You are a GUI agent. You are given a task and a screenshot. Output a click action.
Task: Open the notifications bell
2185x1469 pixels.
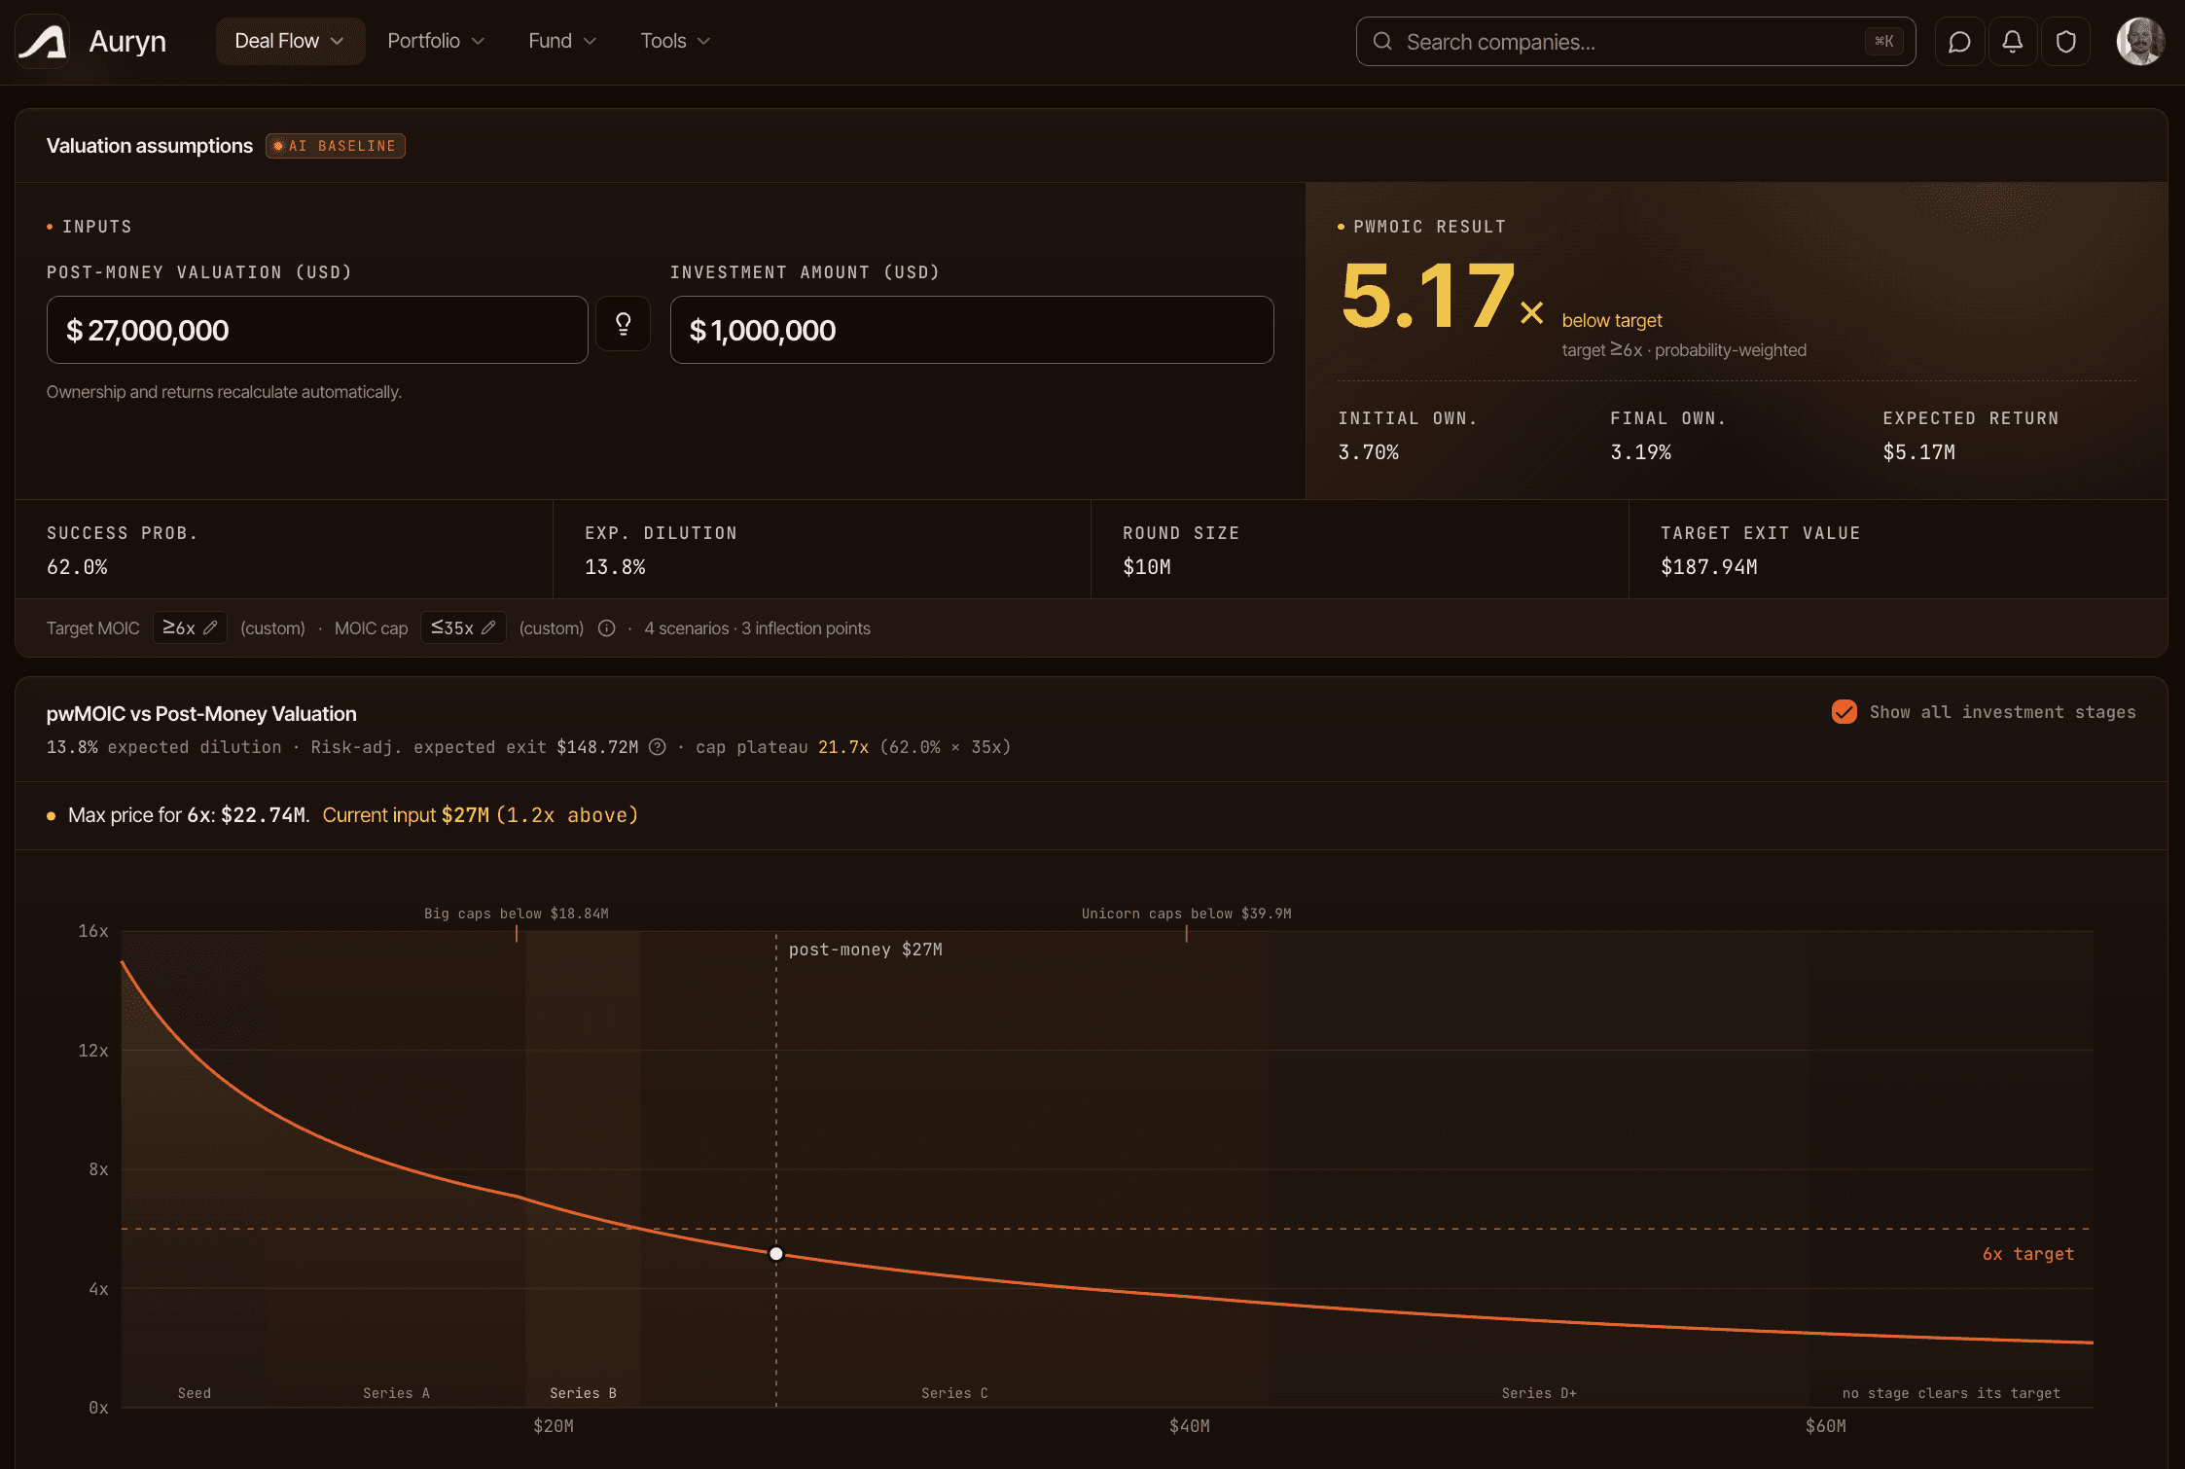(2013, 42)
